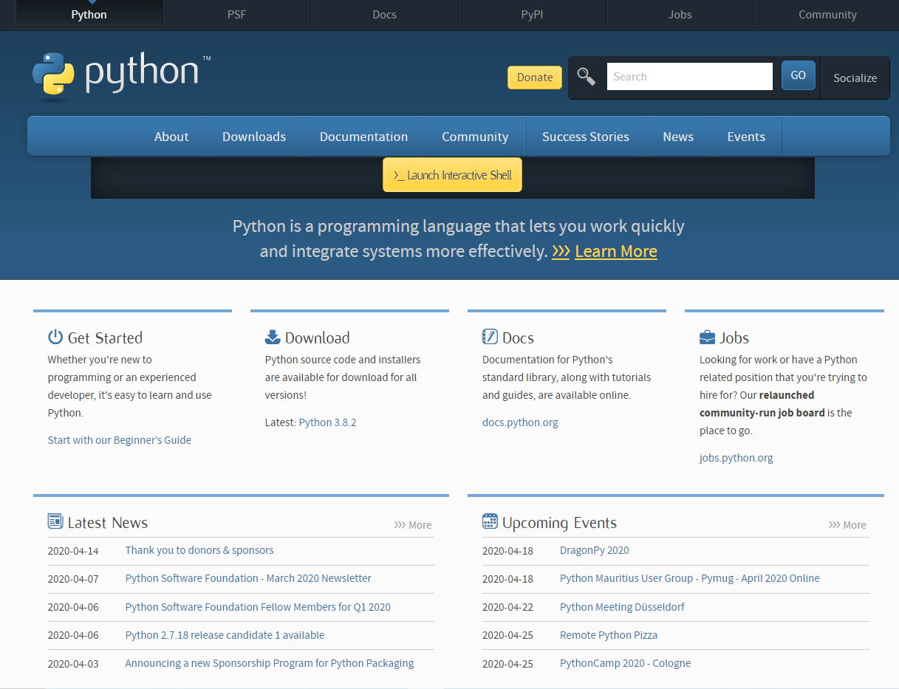Launch the Interactive Shell
Viewport: 899px width, 689px height.
(452, 175)
